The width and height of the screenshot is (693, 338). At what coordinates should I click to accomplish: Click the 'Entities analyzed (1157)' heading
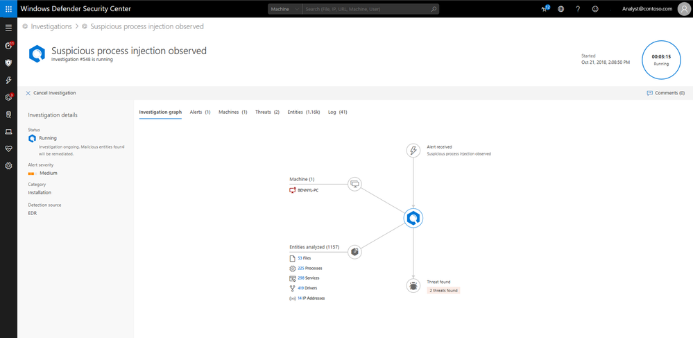(x=314, y=247)
